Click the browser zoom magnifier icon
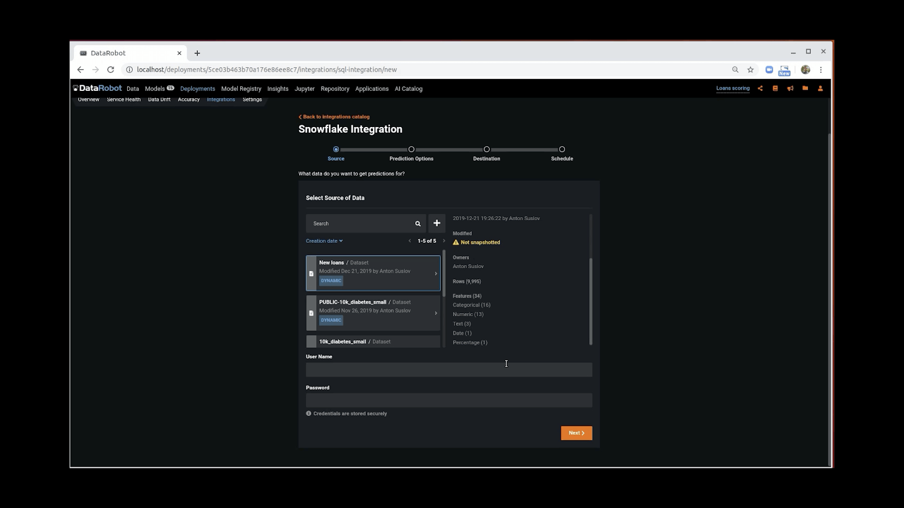 pos(735,69)
